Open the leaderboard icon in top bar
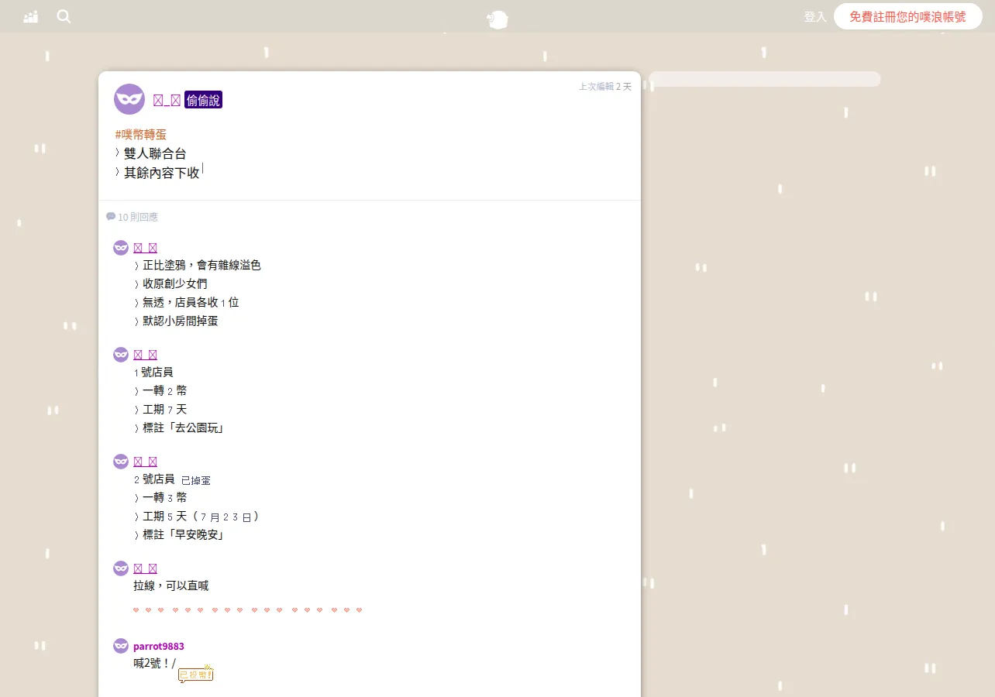 [x=31, y=16]
